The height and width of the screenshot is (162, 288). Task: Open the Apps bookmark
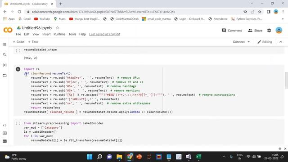[9, 19]
